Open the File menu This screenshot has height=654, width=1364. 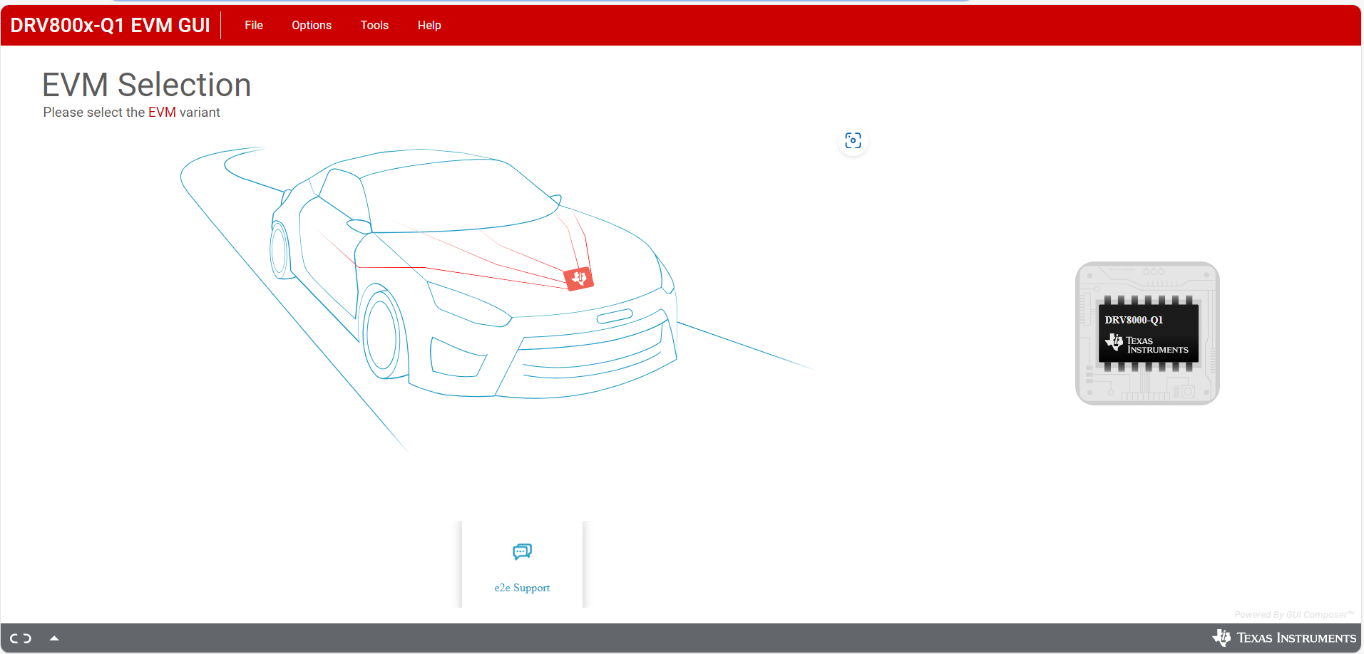[x=253, y=25]
